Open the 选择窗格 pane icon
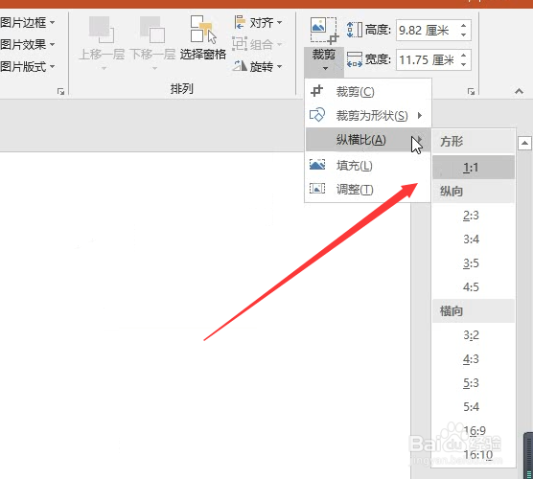This screenshot has width=533, height=479. [x=203, y=30]
